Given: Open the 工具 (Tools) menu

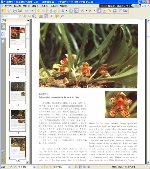Looking at the screenshot, I should 54,6.
